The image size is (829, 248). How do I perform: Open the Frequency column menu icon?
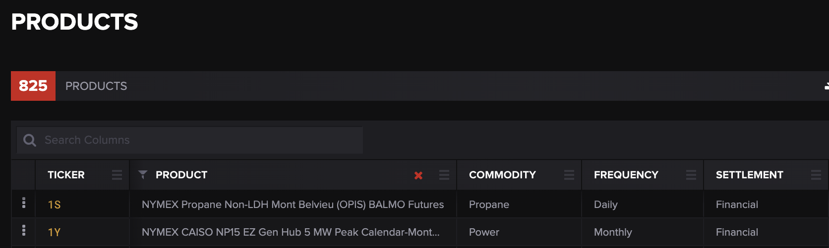pyautogui.click(x=691, y=175)
